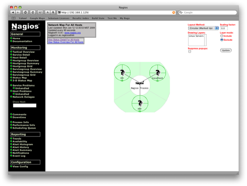247x186 pixels.
Task: Open Servicegroup Overview in sidebar
Action: pos(27,69)
